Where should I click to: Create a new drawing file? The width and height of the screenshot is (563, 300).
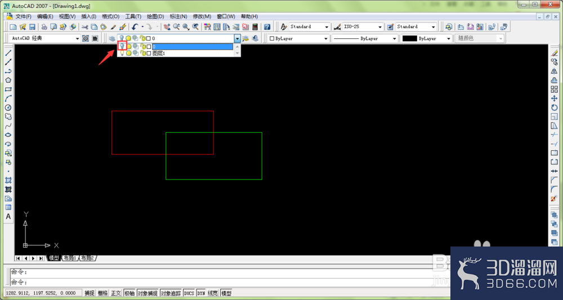pos(14,27)
